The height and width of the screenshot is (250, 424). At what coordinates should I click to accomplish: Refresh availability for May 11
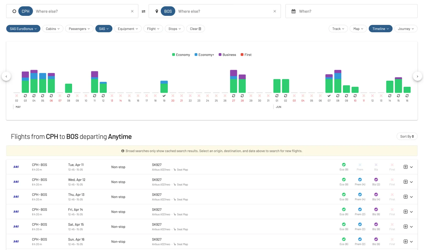[95, 96]
